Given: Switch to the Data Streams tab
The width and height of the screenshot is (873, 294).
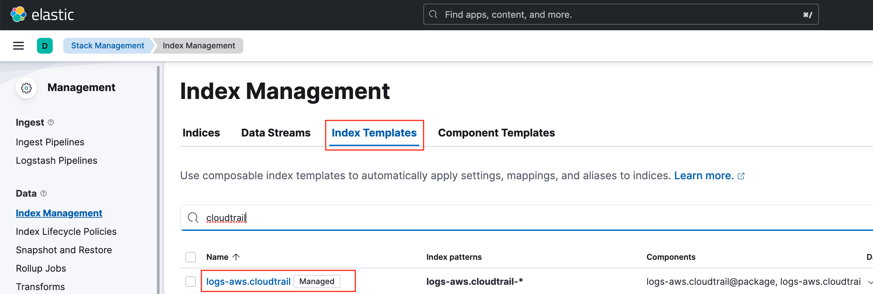Looking at the screenshot, I should pos(276,133).
